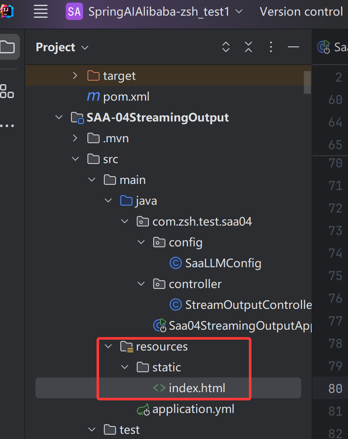Select SAA-04StreamingOutput module row
This screenshot has height=439, width=348.
coord(158,117)
